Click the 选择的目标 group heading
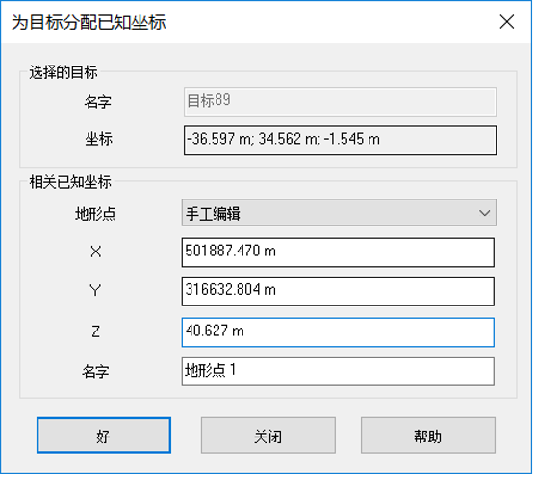Screen dimensions: 535x477 tap(64, 72)
